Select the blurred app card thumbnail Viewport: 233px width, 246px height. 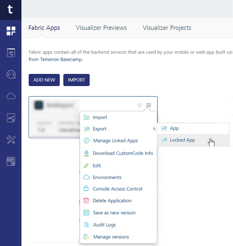coord(39,105)
